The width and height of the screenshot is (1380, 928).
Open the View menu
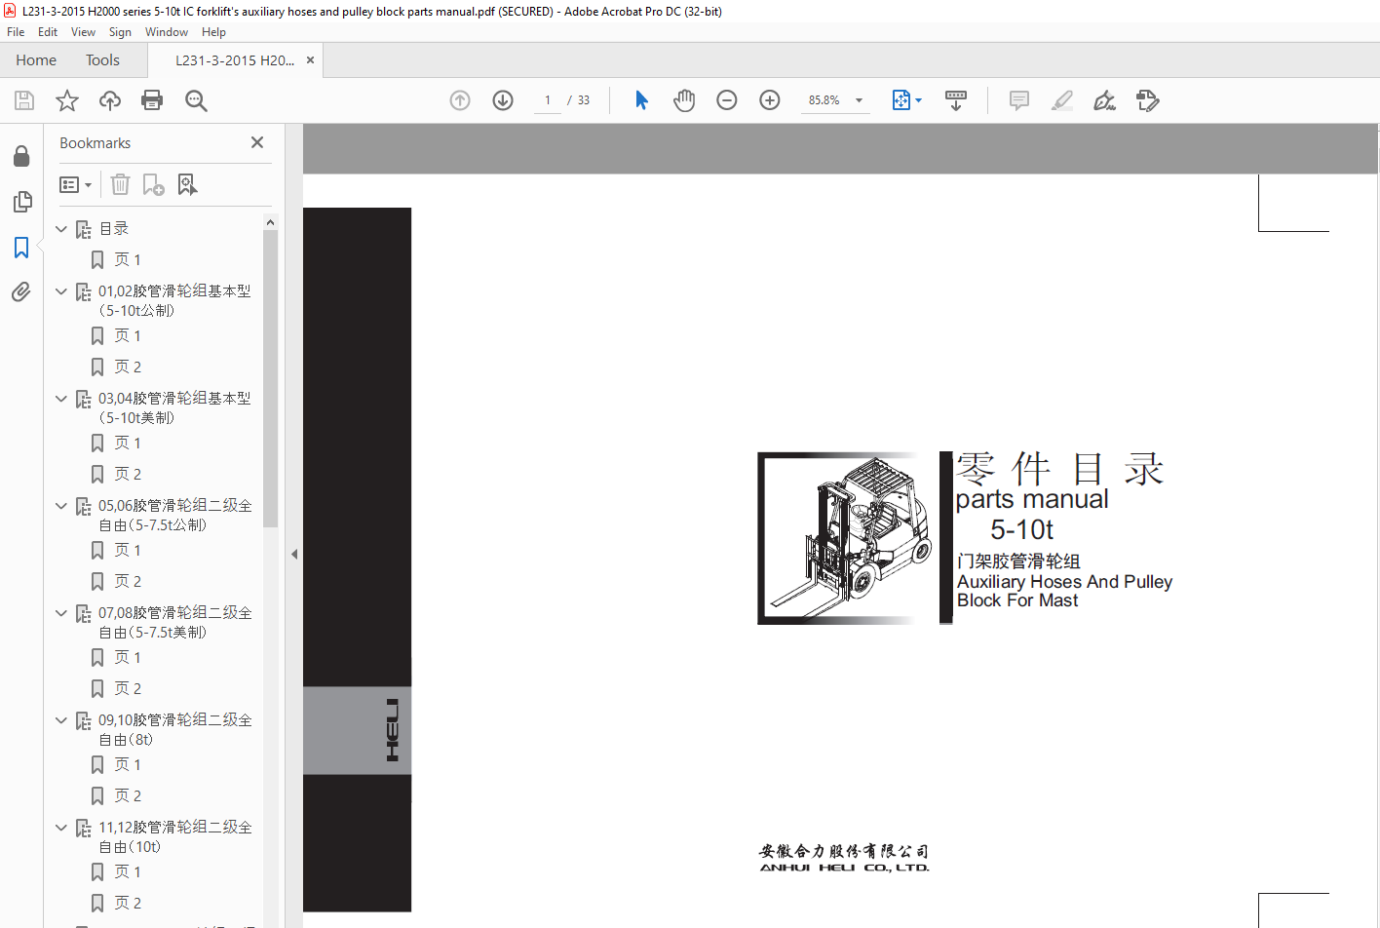pos(83,32)
